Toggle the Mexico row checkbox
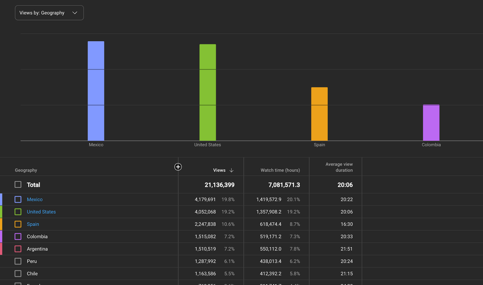 pos(18,199)
